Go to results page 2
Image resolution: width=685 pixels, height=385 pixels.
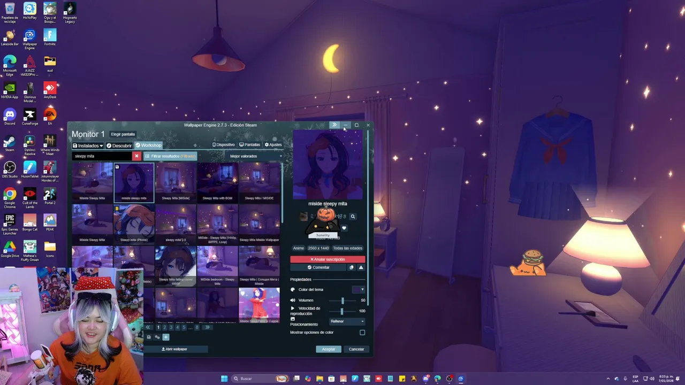pyautogui.click(x=165, y=327)
